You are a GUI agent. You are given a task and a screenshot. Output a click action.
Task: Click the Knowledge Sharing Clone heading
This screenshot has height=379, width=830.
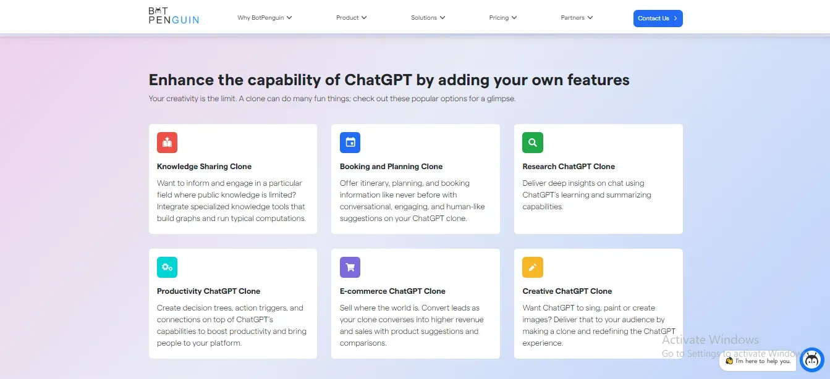(205, 167)
